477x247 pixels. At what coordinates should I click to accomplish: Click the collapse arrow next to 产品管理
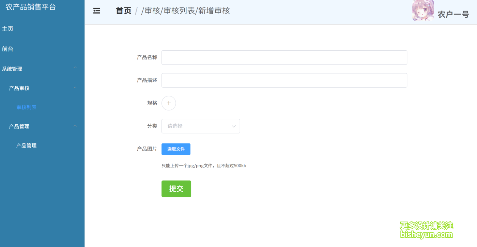point(75,126)
